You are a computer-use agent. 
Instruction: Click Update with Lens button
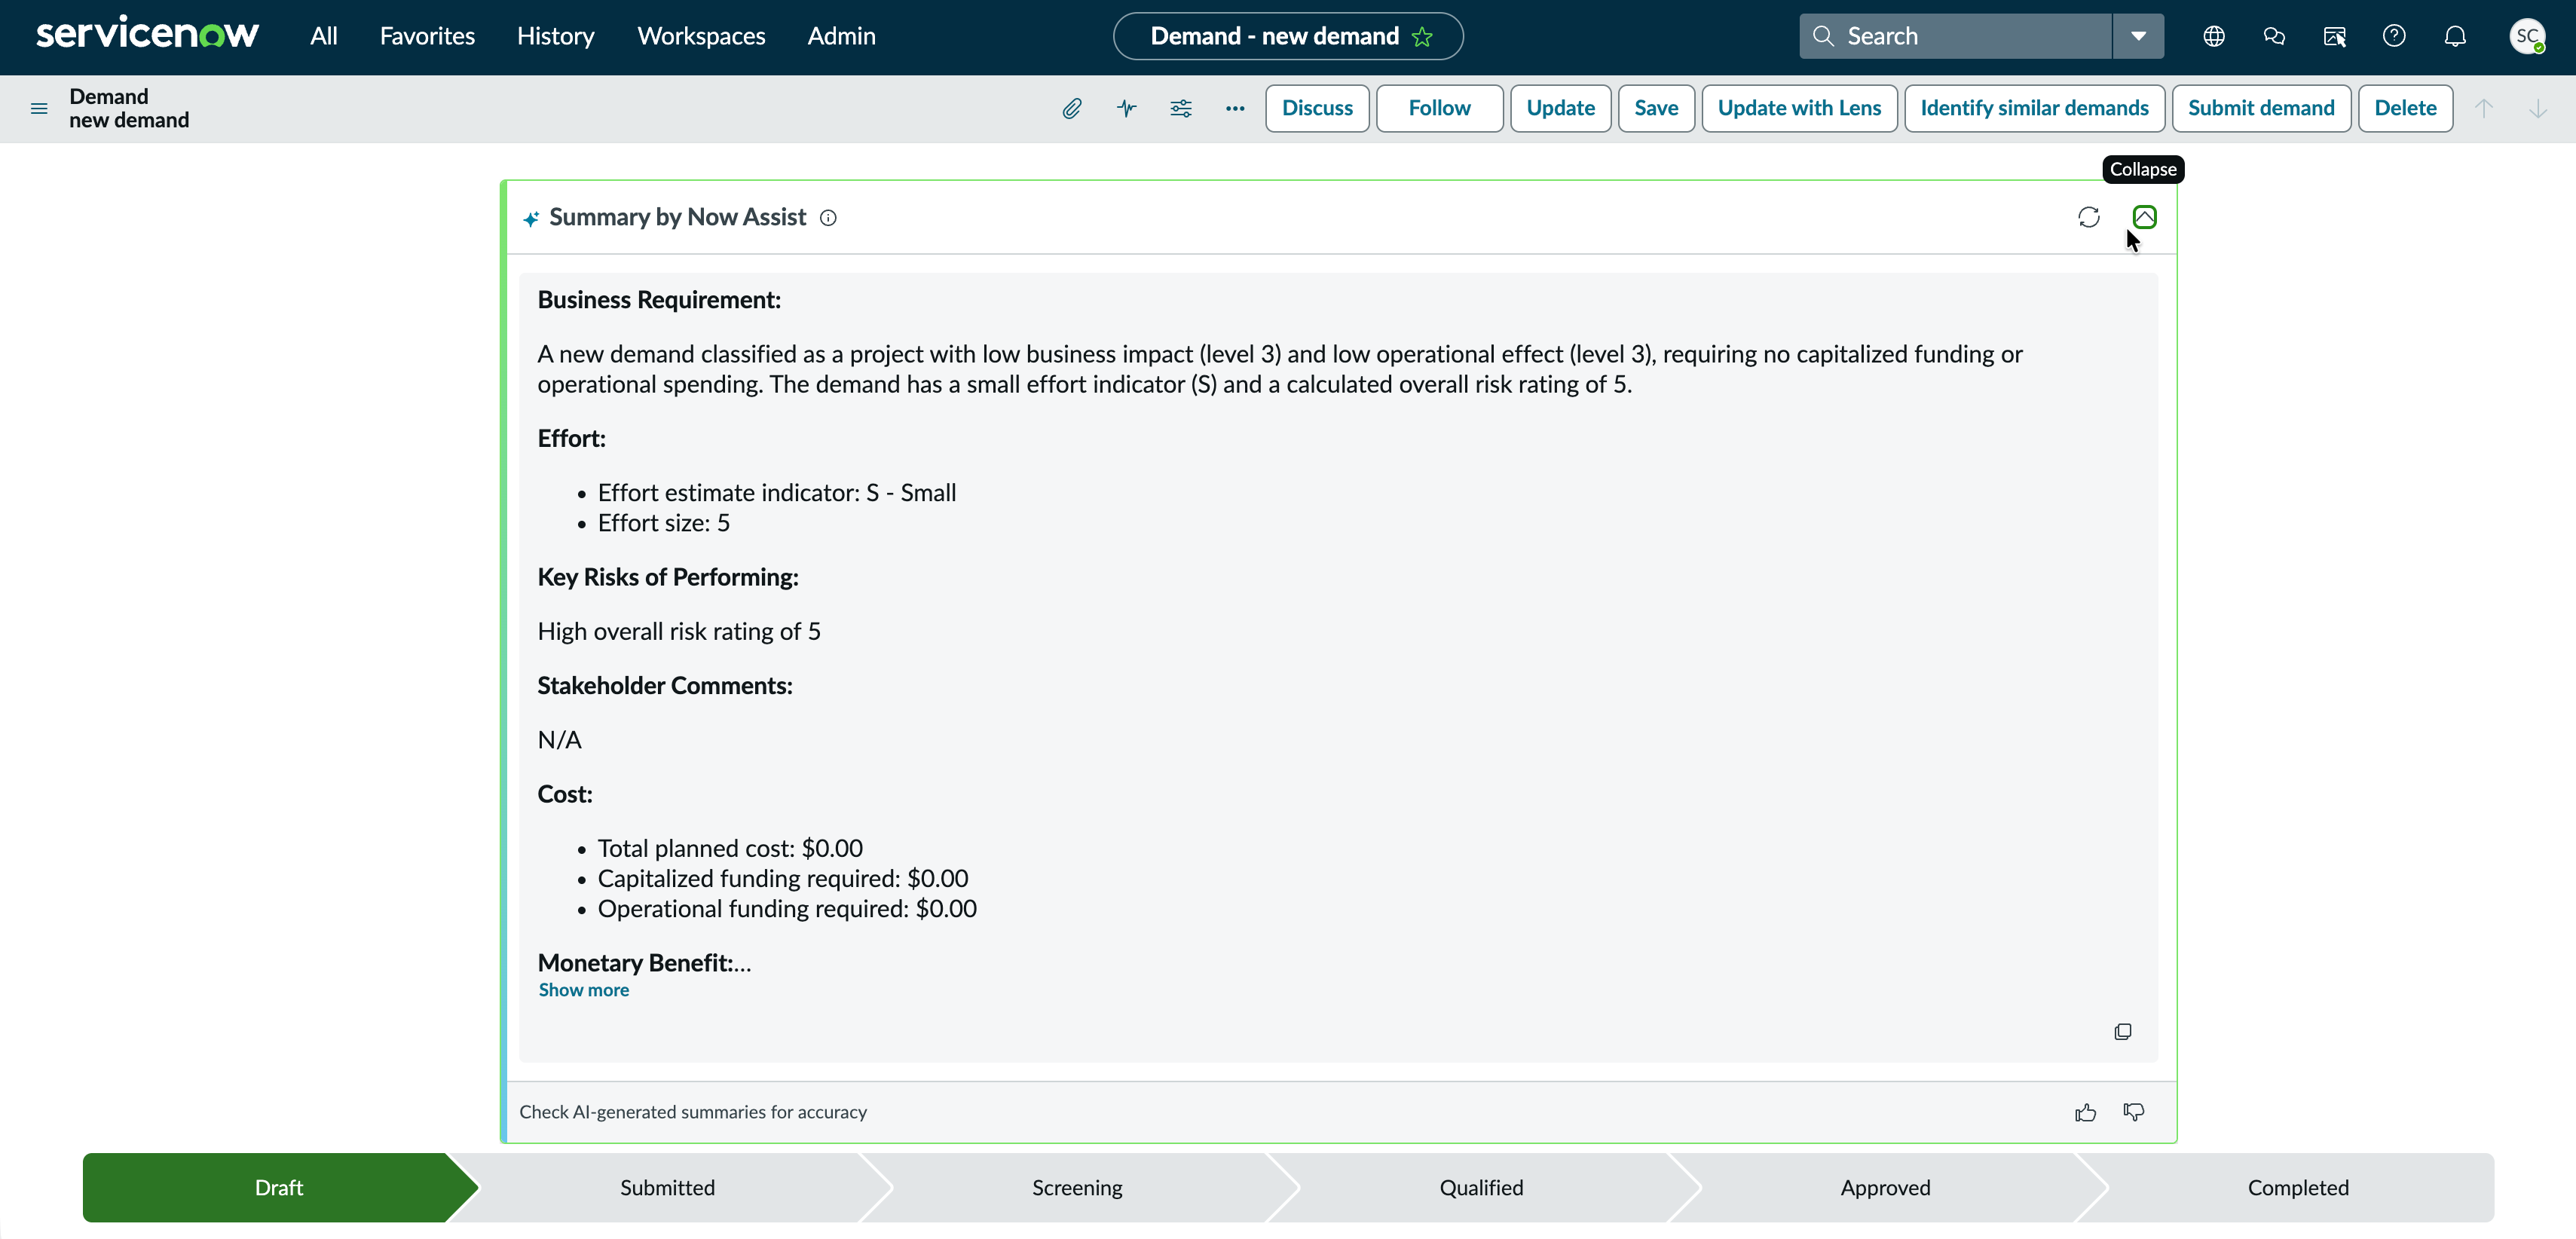coord(1799,108)
